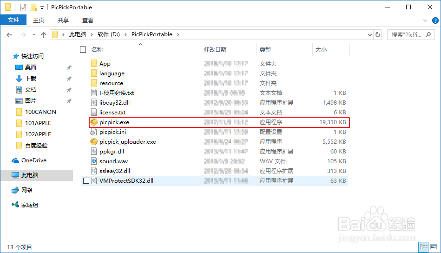Open the Explorer help button
Viewport: 441px width, 253px height.
pyautogui.click(x=435, y=20)
